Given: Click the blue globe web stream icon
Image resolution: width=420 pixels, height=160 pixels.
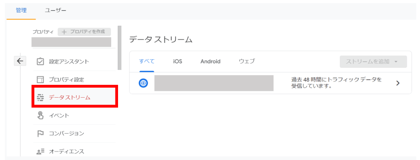Looking at the screenshot, I should 143,83.
